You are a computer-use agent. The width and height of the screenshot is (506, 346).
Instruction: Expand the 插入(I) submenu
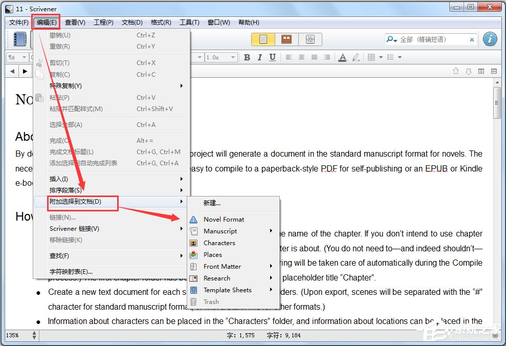point(112,179)
